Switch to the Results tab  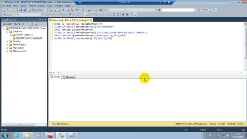[55, 77]
